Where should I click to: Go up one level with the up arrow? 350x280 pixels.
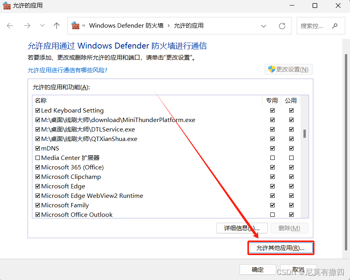pyautogui.click(x=57, y=26)
